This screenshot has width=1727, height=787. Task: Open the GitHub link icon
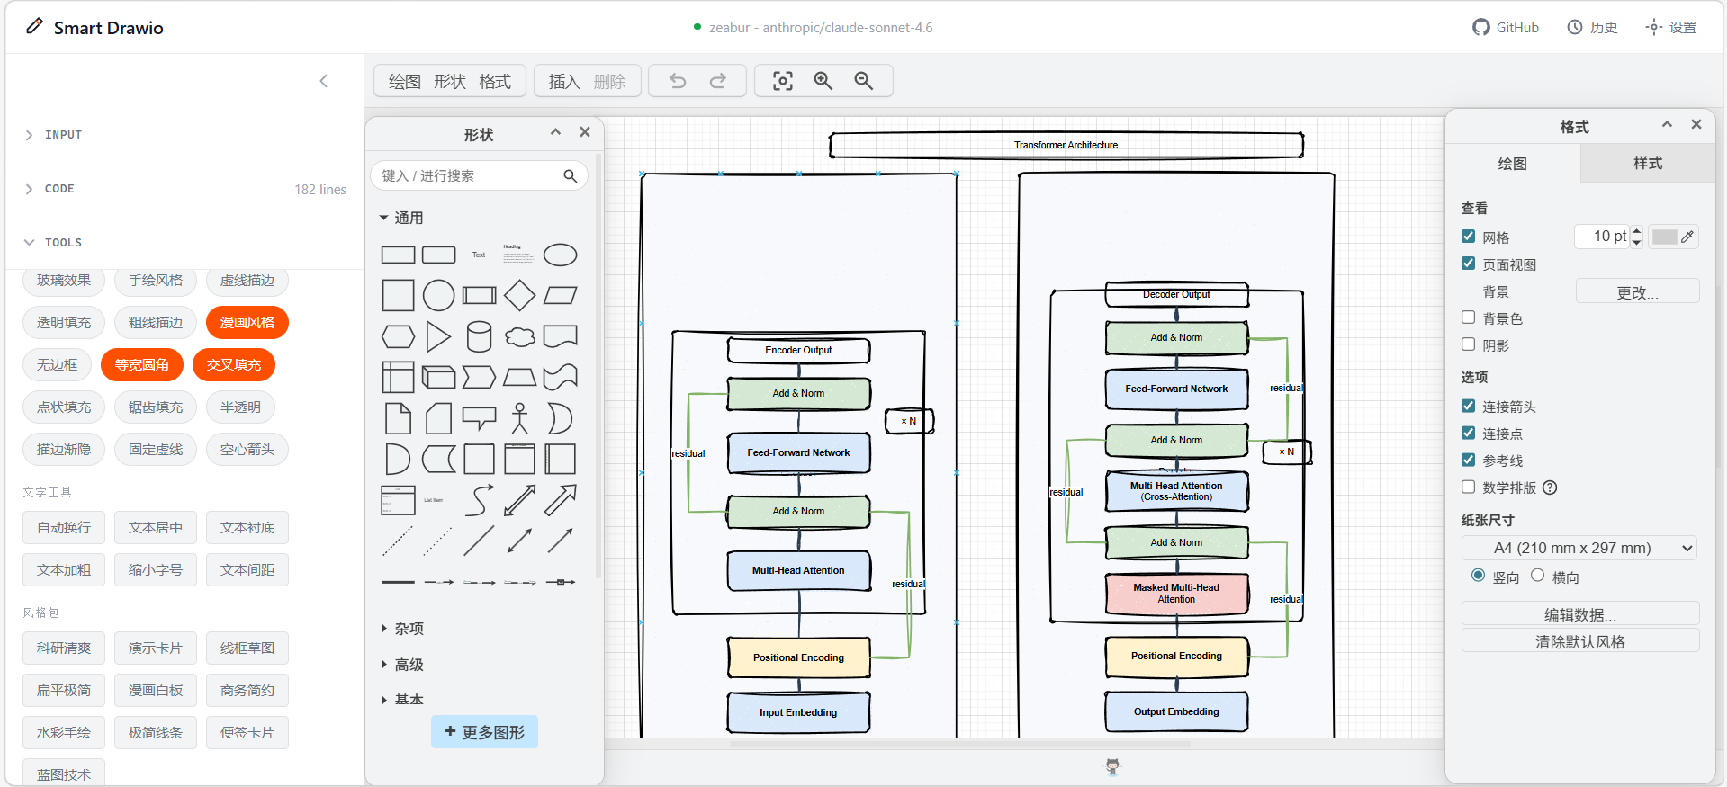coord(1480,27)
